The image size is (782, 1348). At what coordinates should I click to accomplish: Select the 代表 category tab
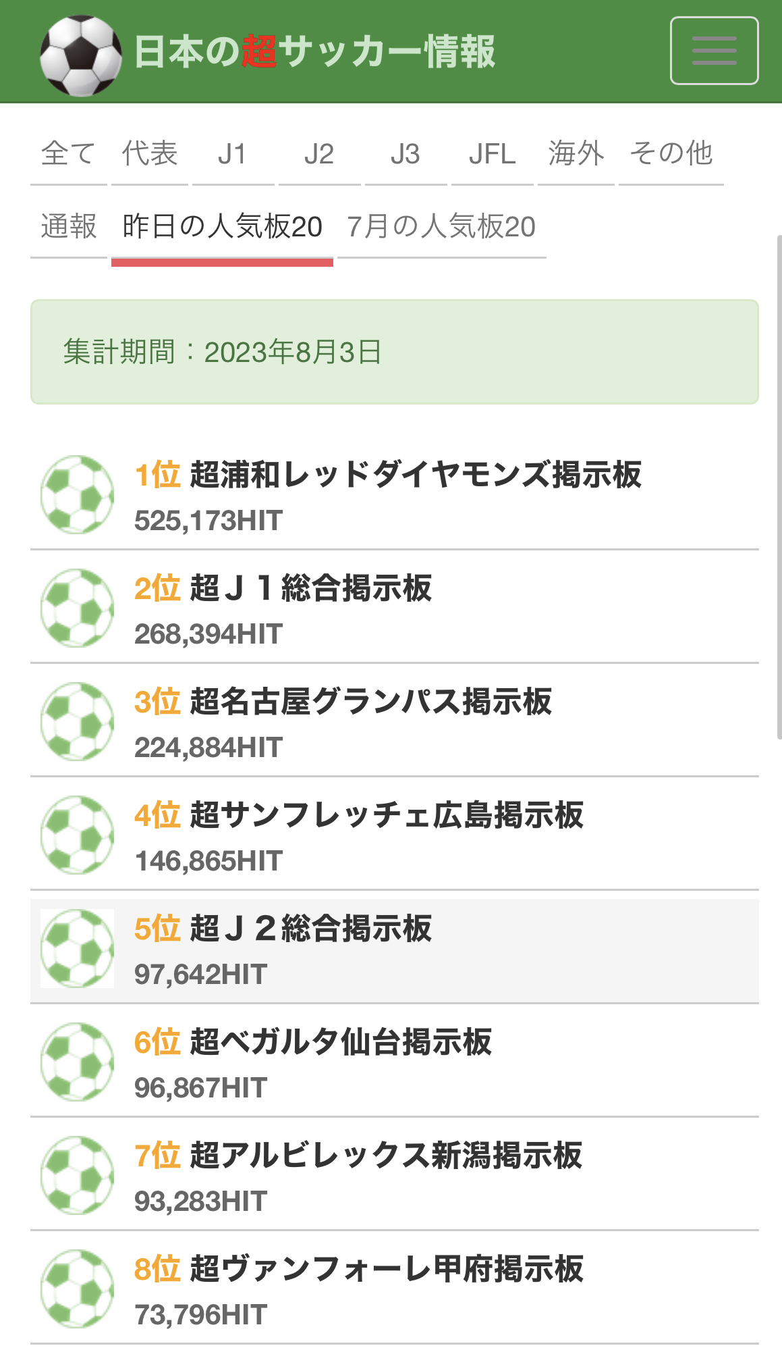[x=150, y=153]
